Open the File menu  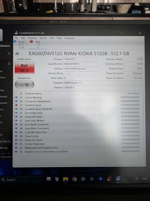16,38
